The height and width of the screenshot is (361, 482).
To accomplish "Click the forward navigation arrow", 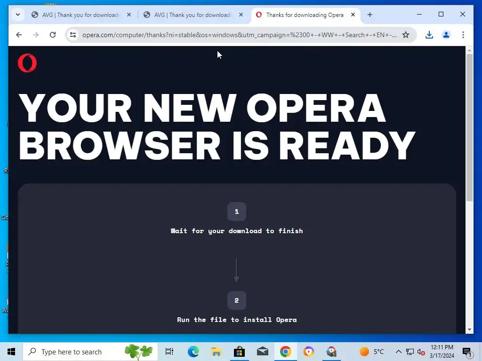I will tap(36, 35).
